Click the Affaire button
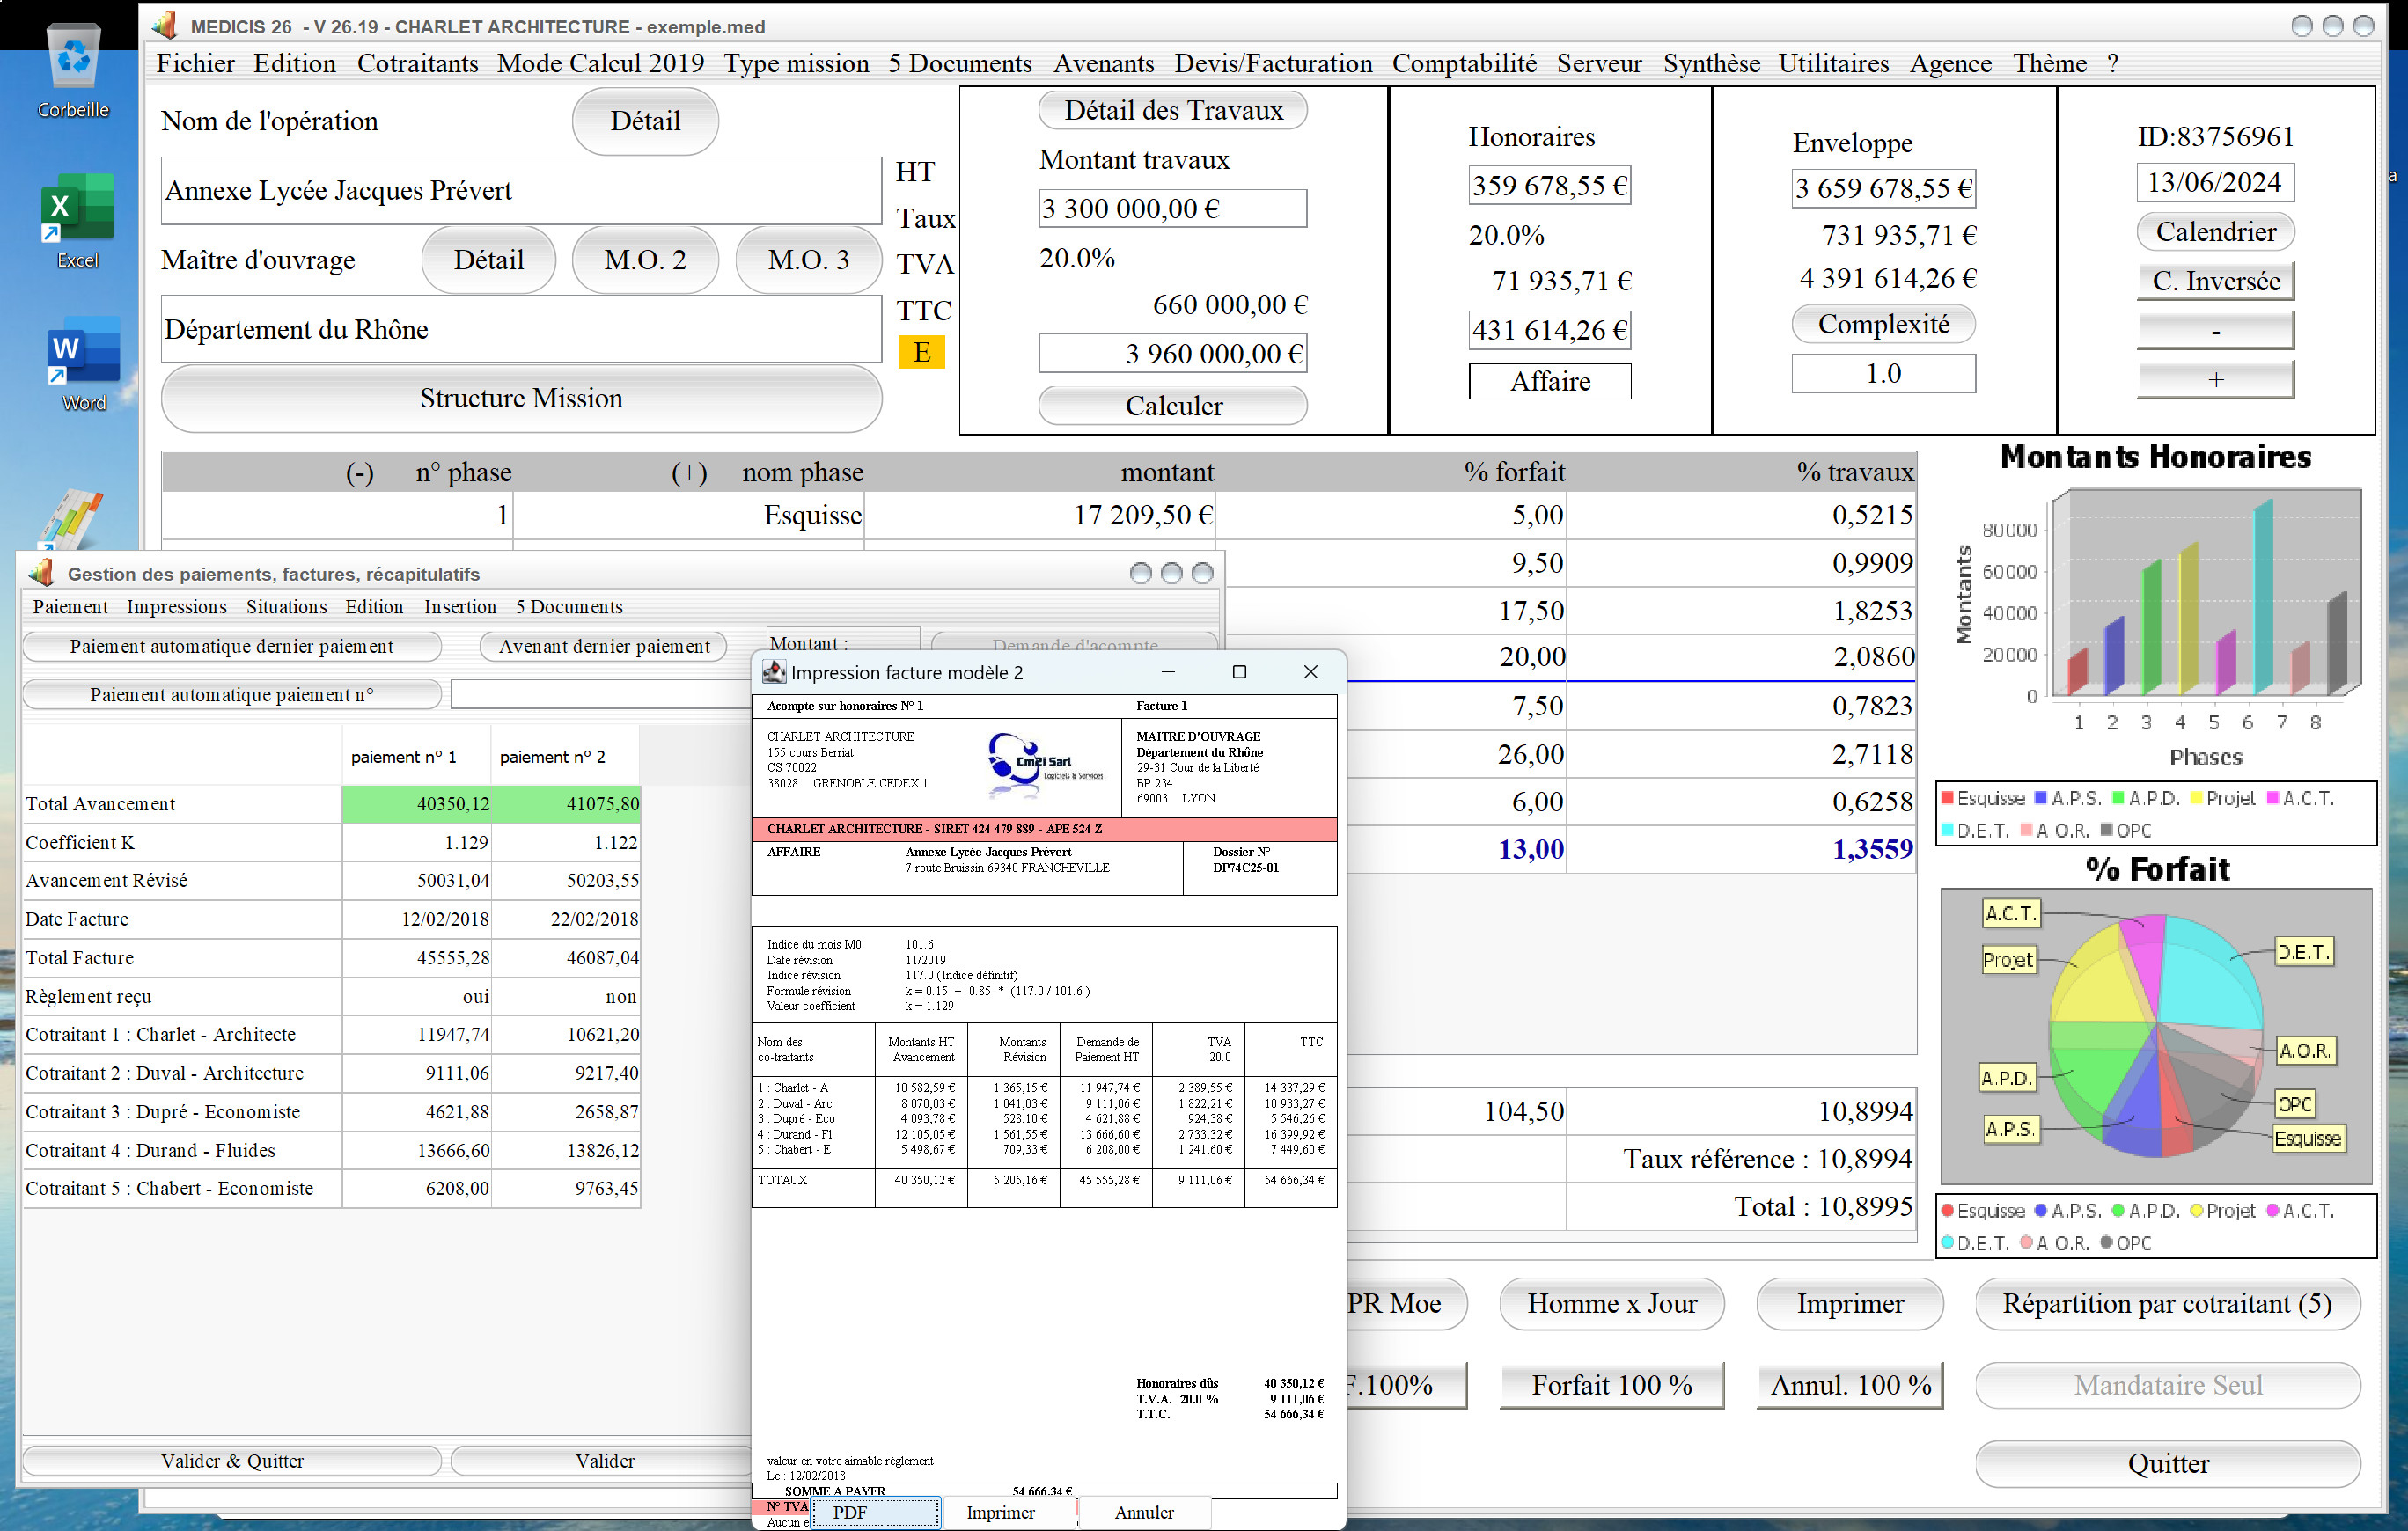 [1550, 381]
